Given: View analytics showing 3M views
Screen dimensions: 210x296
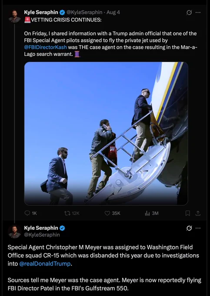Looking at the screenshot, I should pos(152,213).
